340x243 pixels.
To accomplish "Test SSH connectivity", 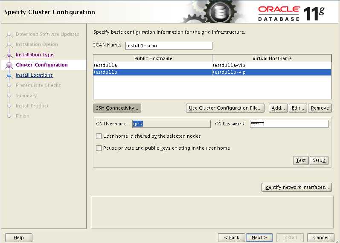I will click(301, 160).
